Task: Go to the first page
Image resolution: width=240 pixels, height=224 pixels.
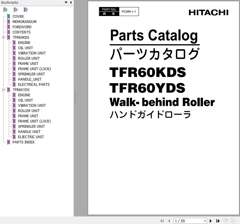Action: (x=162, y=221)
